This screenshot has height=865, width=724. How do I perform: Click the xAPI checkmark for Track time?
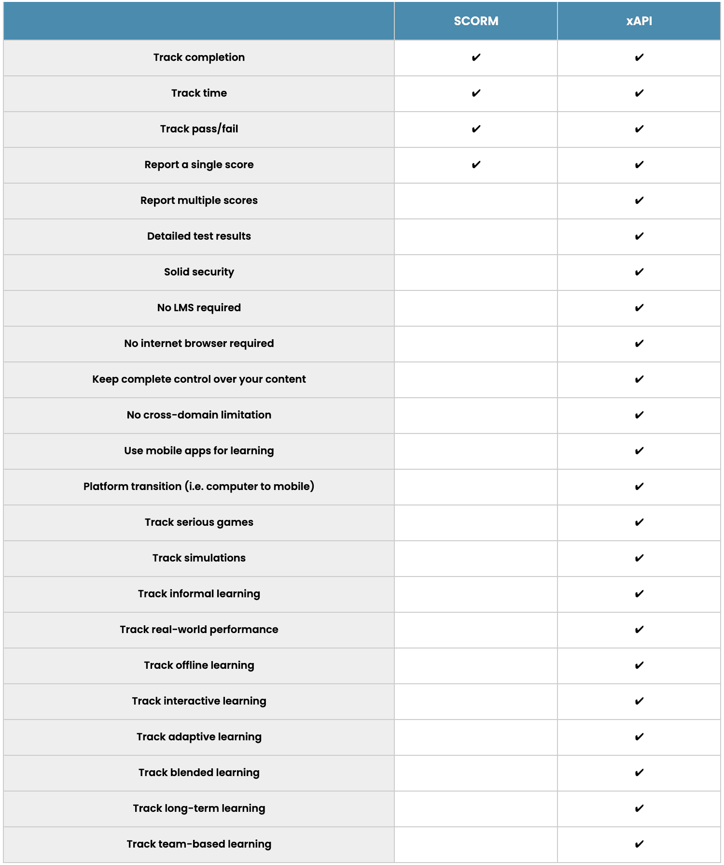(x=639, y=93)
